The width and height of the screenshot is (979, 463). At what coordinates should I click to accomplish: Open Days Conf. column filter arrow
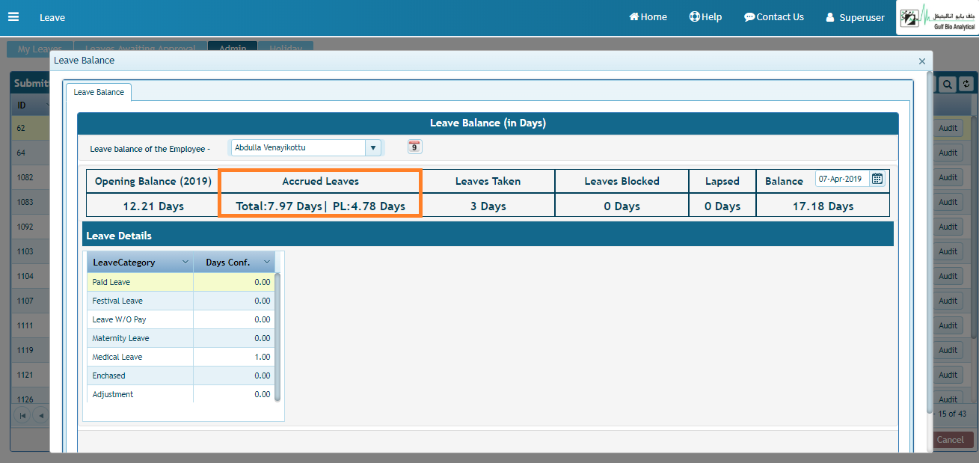tap(267, 262)
